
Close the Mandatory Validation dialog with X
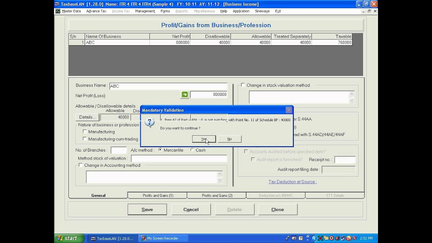(289, 110)
